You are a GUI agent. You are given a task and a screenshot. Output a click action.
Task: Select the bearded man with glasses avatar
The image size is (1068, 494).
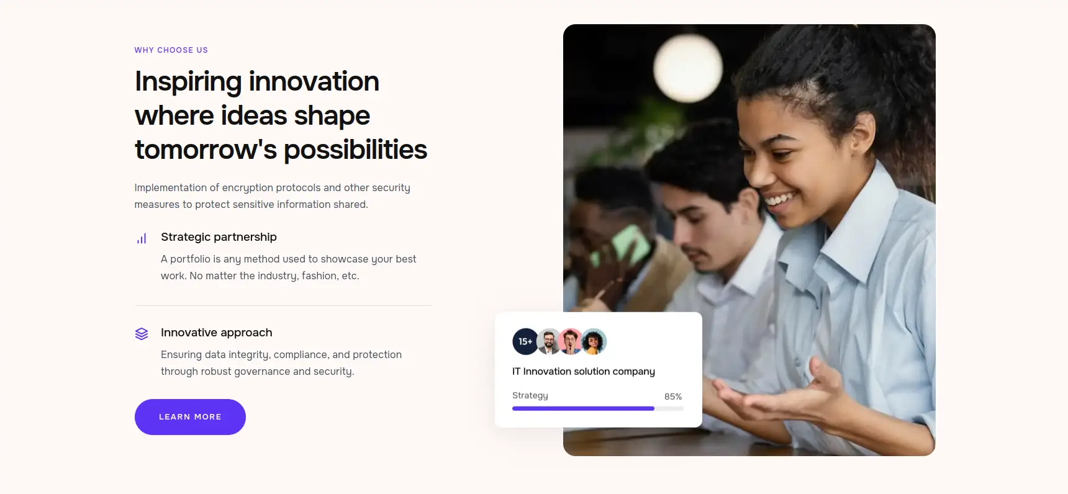point(549,341)
